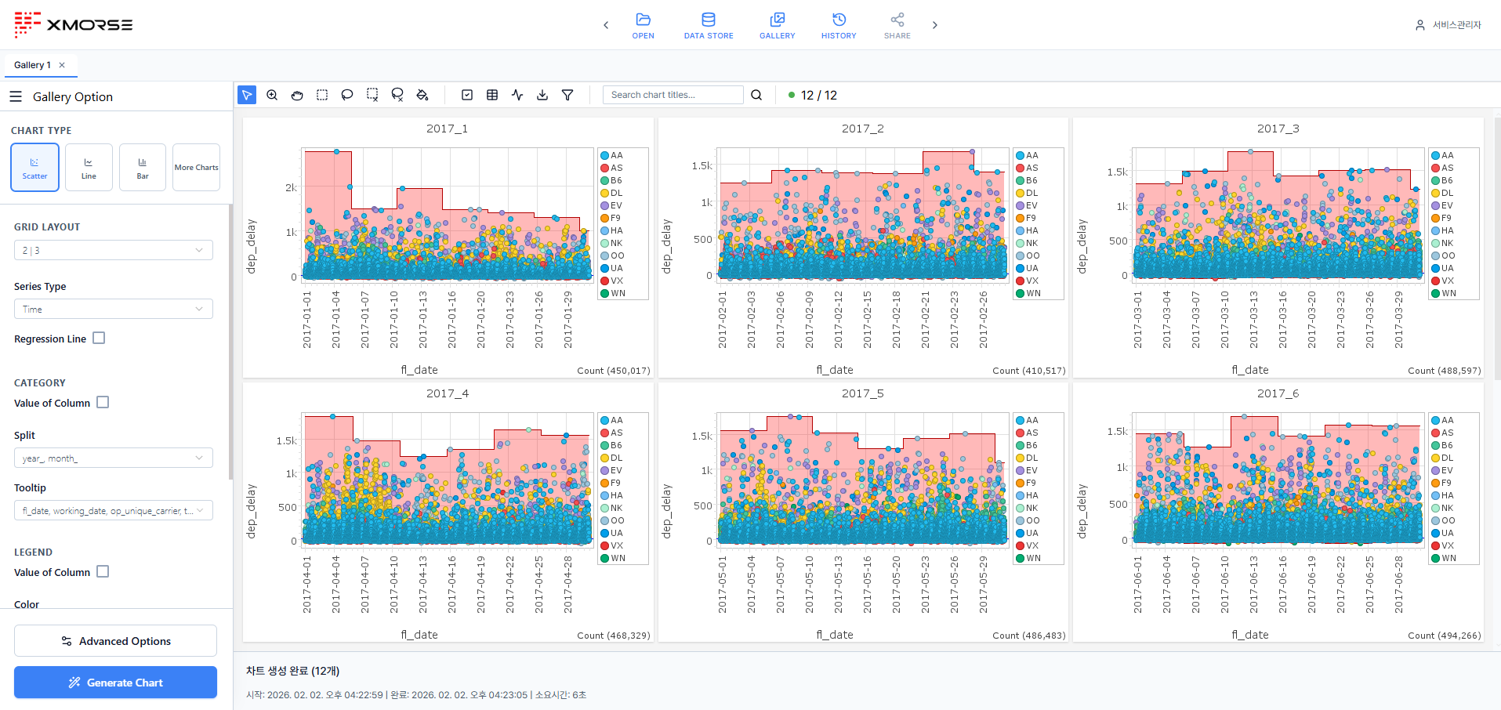Choose the lasso selection tool

click(x=347, y=95)
